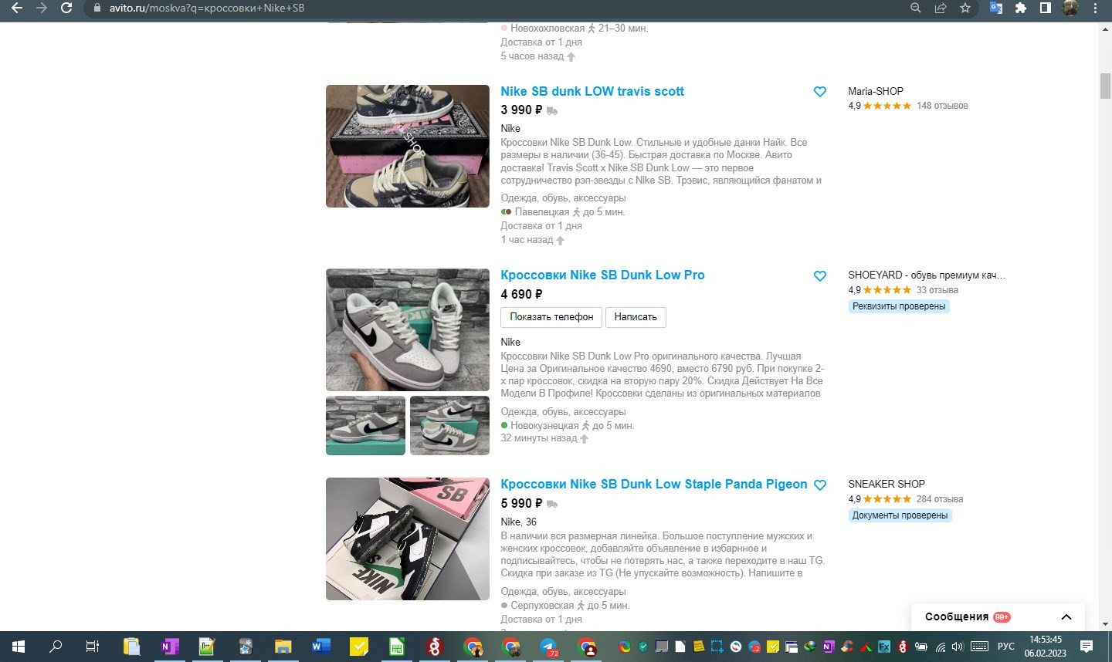The width and height of the screenshot is (1112, 662).
Task: Select second small thumbnail of Dunk Low Pro
Action: point(449,426)
